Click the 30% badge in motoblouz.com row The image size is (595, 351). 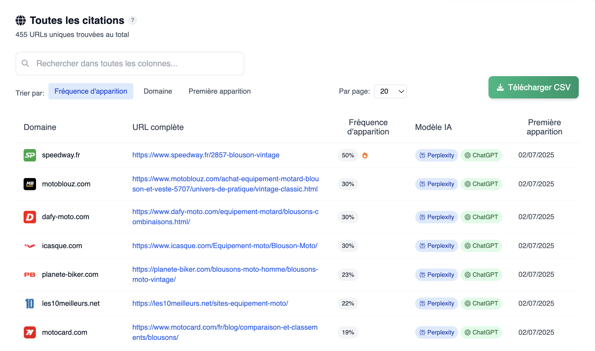(348, 184)
